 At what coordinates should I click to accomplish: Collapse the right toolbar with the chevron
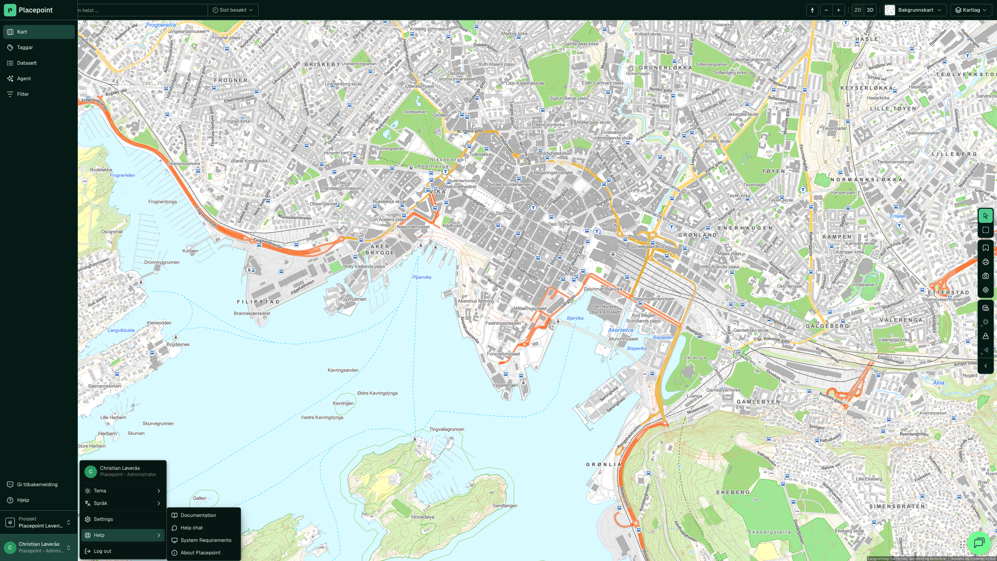tap(986, 366)
